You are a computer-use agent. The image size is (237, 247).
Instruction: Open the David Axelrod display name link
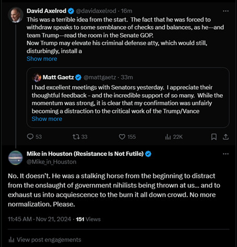click(x=46, y=11)
